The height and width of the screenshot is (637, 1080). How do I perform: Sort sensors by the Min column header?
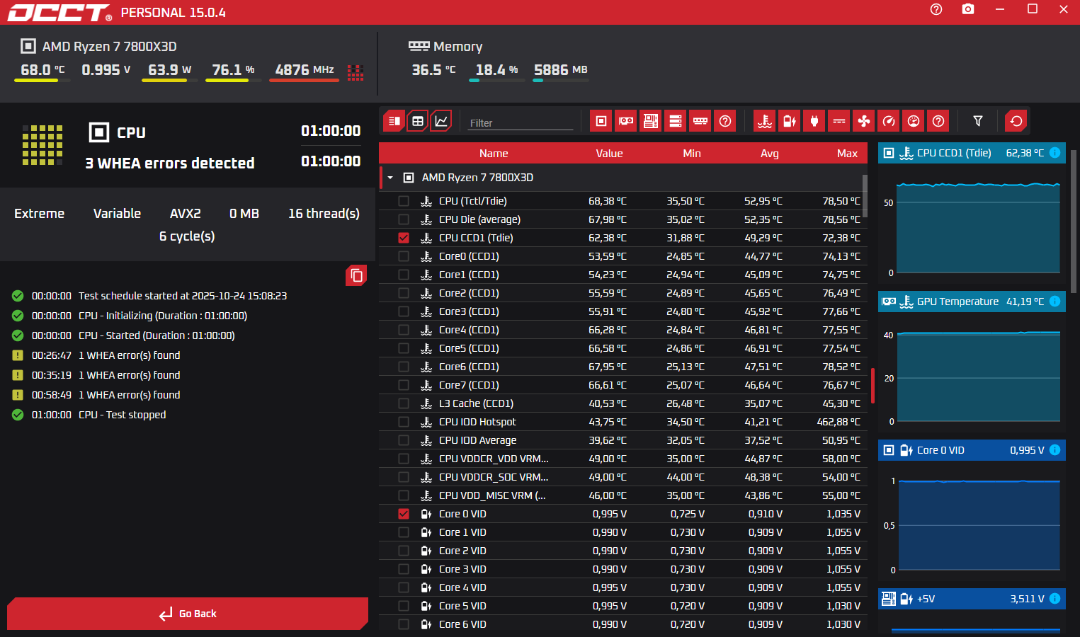[692, 154]
